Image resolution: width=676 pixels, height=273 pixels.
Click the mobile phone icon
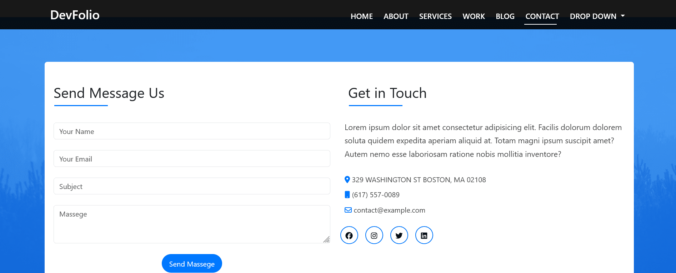[347, 195]
